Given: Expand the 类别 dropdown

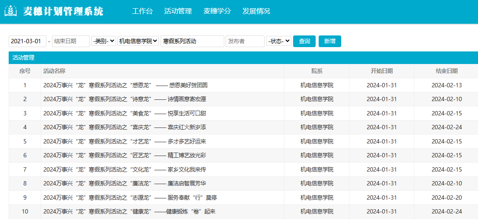Looking at the screenshot, I should pos(103,41).
